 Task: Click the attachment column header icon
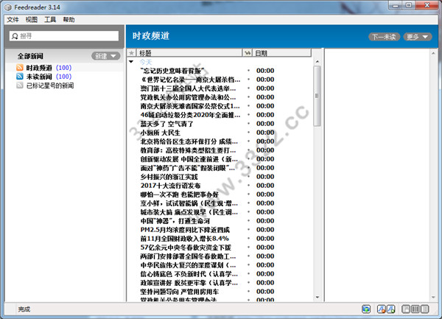coord(248,53)
